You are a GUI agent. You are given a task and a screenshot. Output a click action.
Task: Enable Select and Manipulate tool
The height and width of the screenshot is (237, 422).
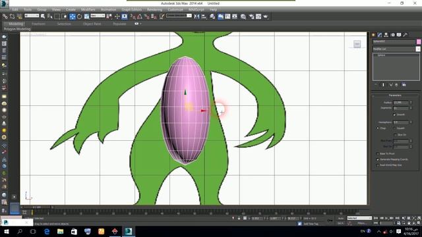pyautogui.click(x=117, y=16)
